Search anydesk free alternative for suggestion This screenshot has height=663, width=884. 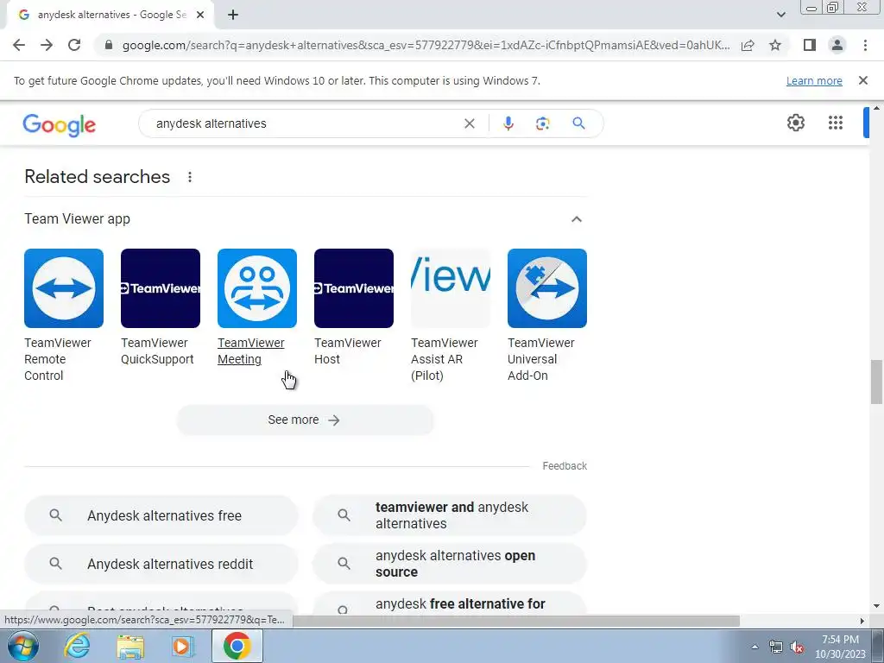(450, 604)
